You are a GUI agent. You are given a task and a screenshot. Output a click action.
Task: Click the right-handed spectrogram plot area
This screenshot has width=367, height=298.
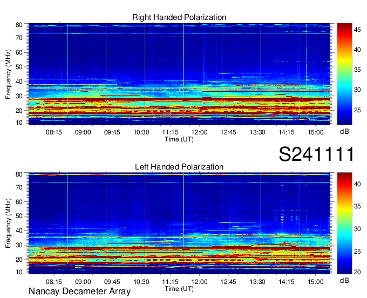179,74
